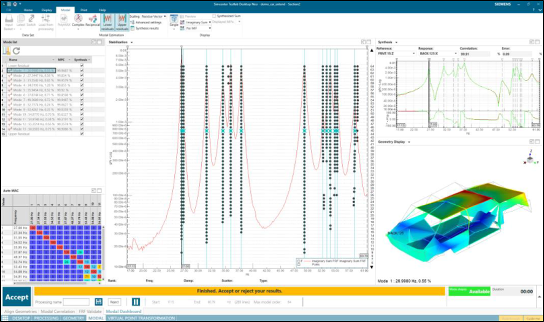Open the Imaginary Sum dropdown

click(208, 22)
